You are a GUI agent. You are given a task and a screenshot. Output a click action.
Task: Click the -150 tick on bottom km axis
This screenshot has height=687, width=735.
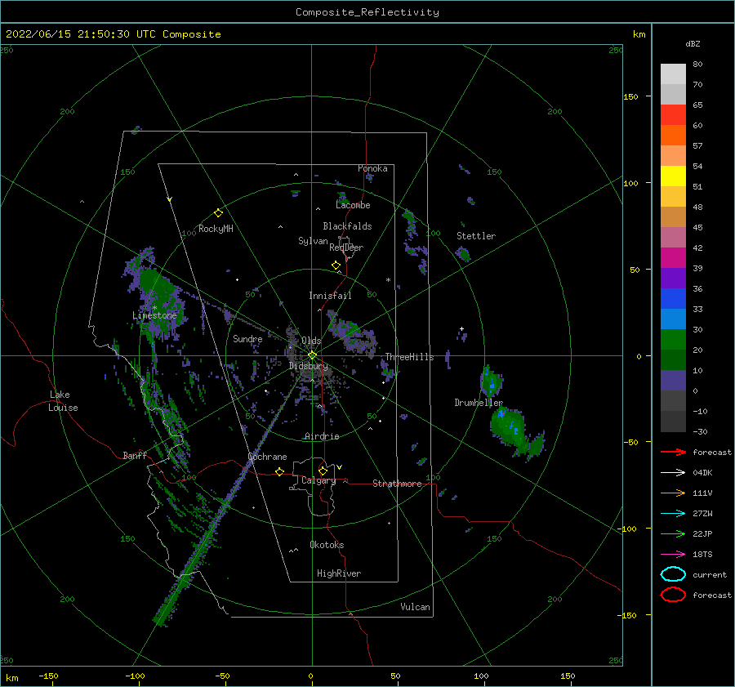(48, 676)
